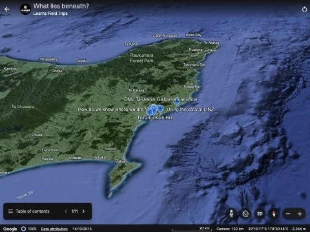310x232 pixels.
Task: Click the 20 km scale bar
Action: coord(192,229)
